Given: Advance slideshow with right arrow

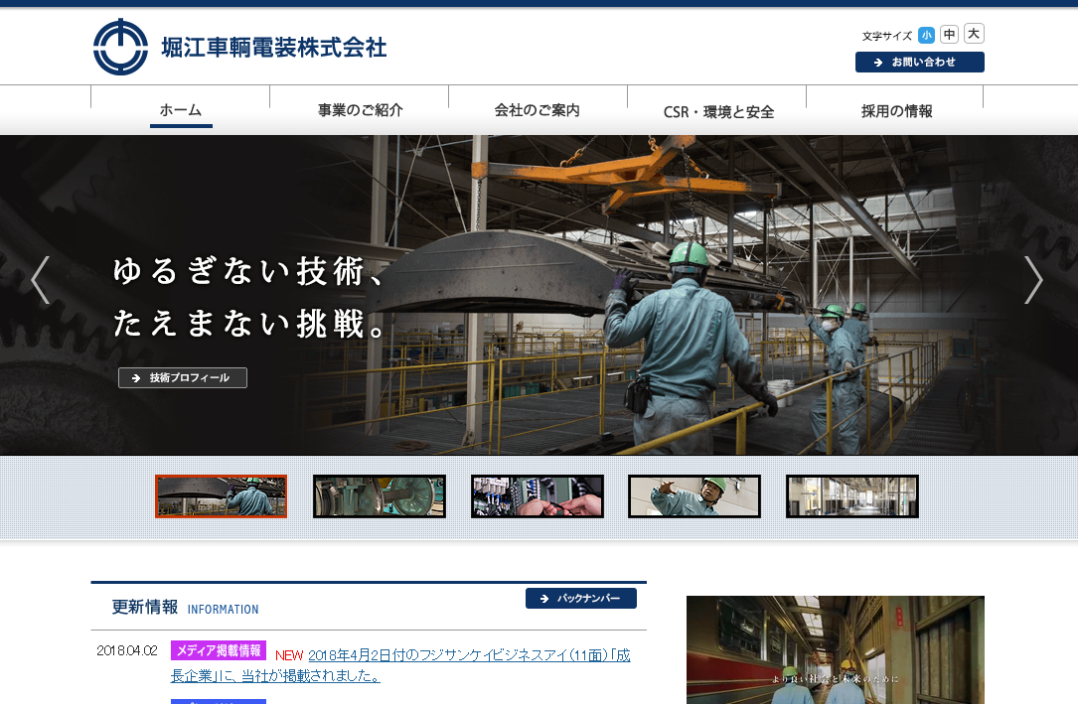Looking at the screenshot, I should click(x=1033, y=280).
